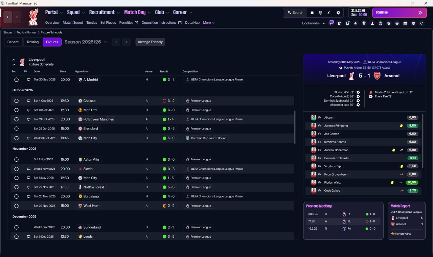Open the 9+ messages inbox icon
Screen dimensions: 433x257
coord(332,23)
